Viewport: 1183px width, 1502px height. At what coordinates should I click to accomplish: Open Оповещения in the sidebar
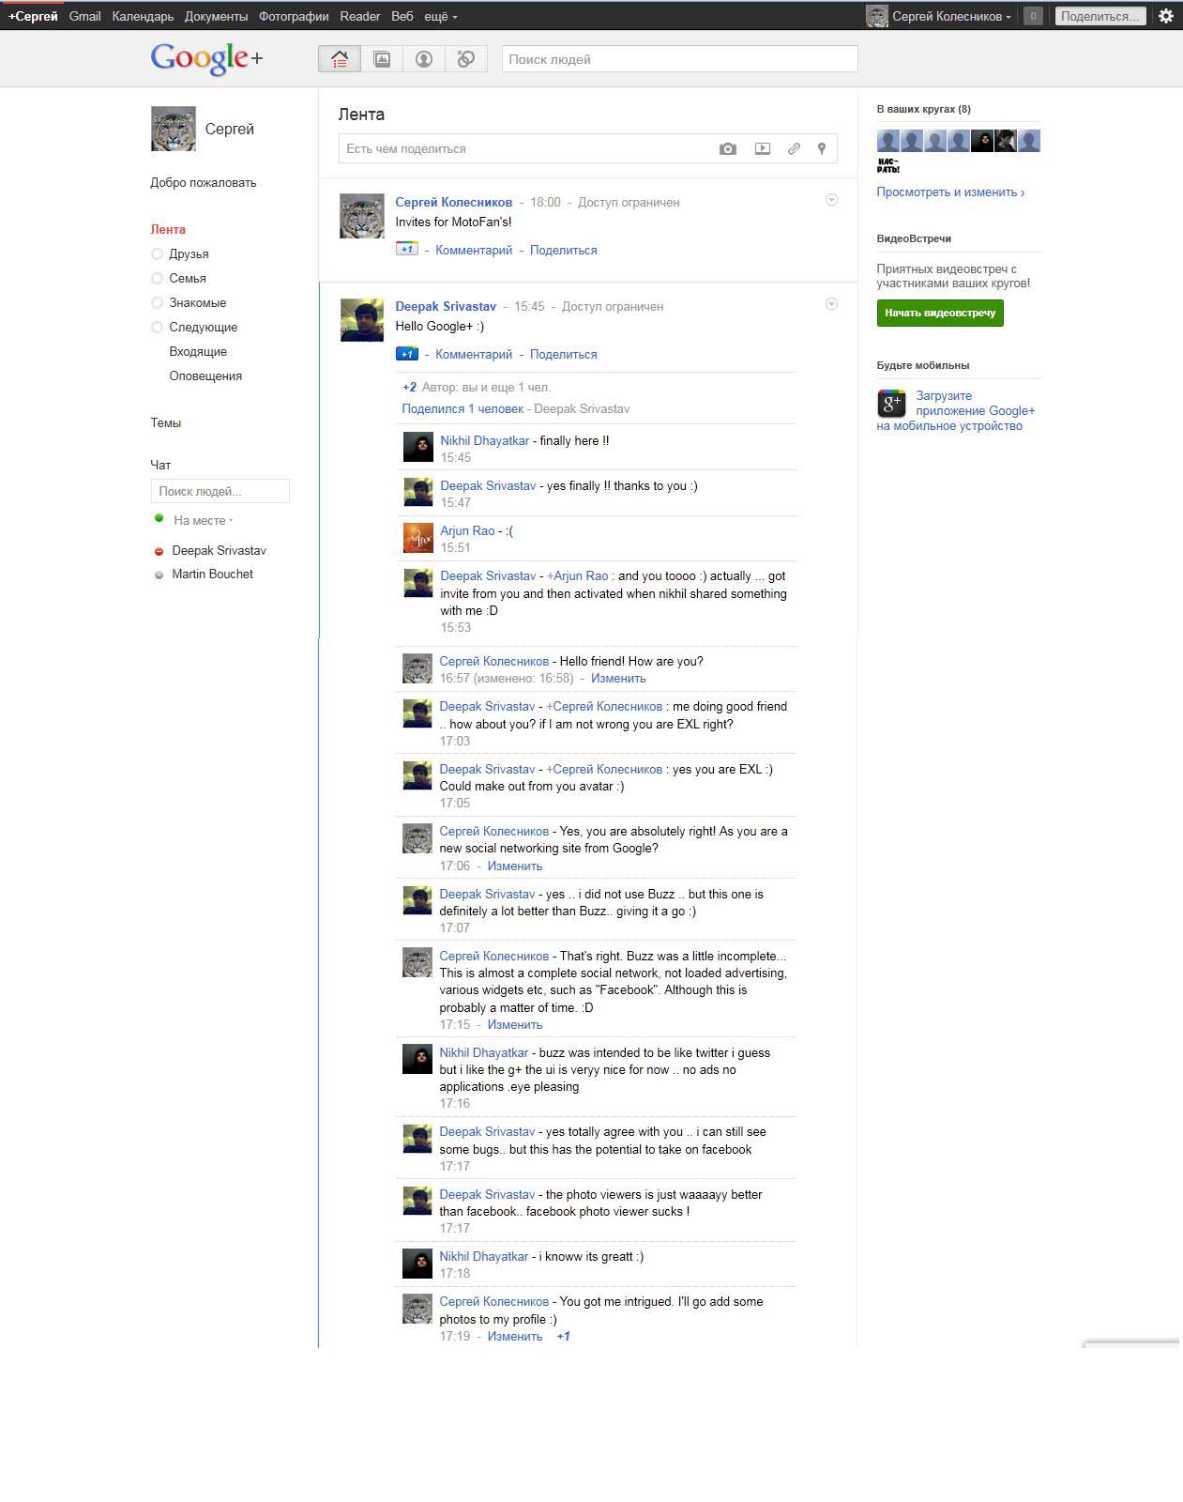[x=205, y=376]
